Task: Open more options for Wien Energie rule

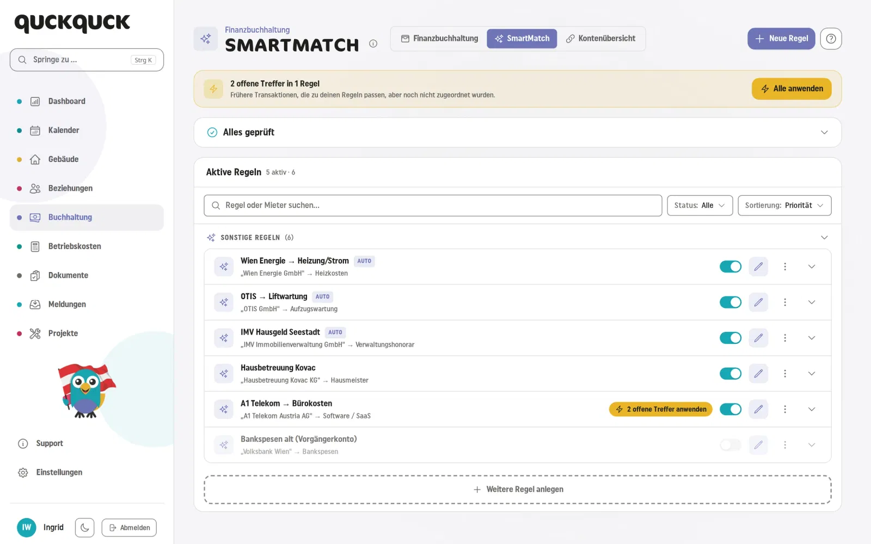Action: (x=785, y=267)
